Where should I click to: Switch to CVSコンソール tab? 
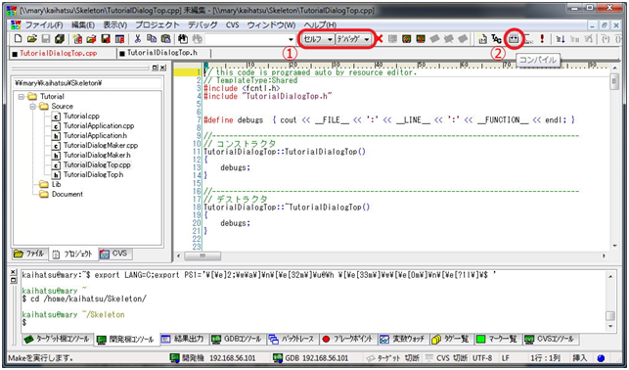point(550,339)
